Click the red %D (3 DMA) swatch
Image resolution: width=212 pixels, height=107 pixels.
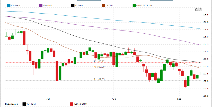click(x=71, y=104)
